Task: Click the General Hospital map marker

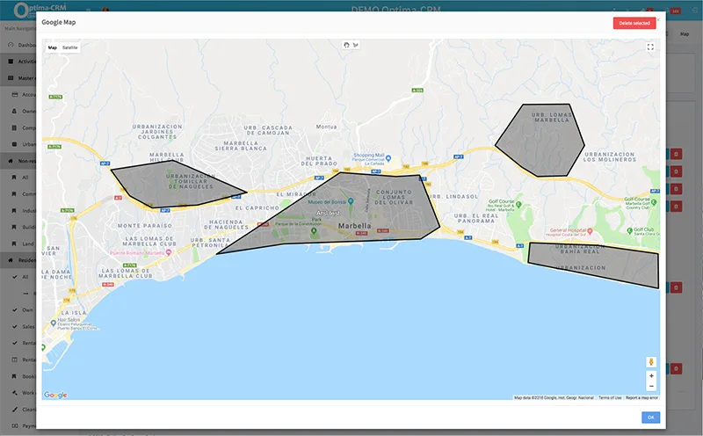Action: click(590, 231)
